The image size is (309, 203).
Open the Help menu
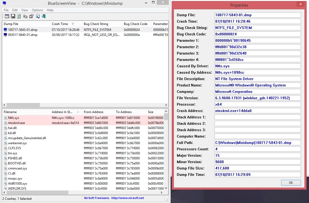coord(50,10)
